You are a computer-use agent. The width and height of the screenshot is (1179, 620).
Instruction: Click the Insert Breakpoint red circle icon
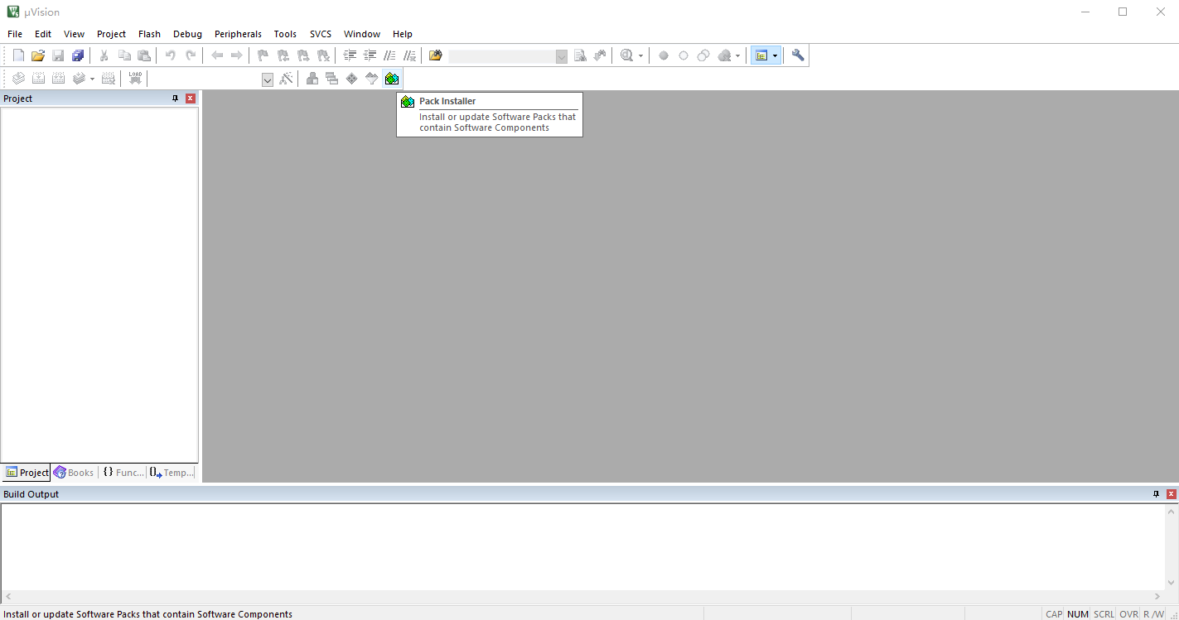pyautogui.click(x=664, y=55)
